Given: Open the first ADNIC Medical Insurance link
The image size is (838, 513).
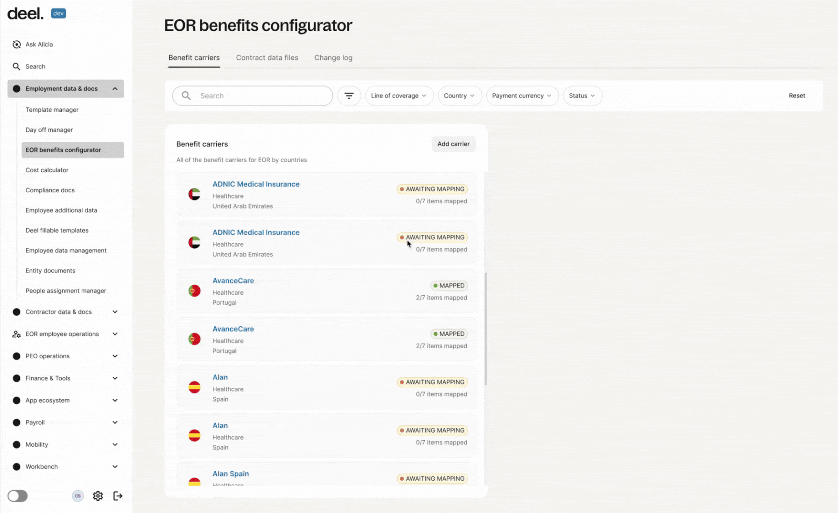Looking at the screenshot, I should pyautogui.click(x=256, y=184).
